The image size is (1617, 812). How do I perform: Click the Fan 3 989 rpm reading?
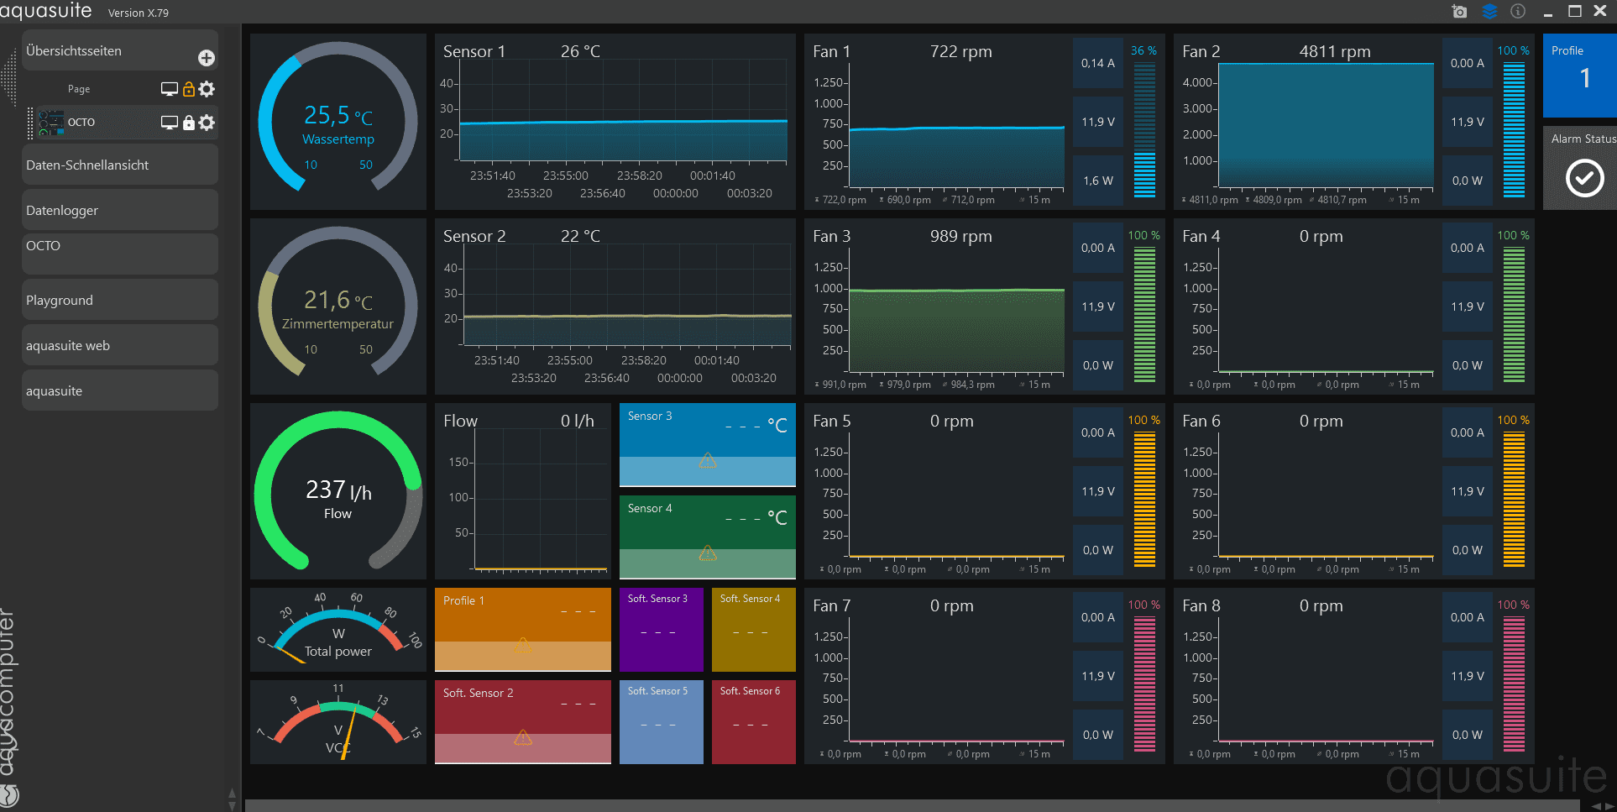960,236
